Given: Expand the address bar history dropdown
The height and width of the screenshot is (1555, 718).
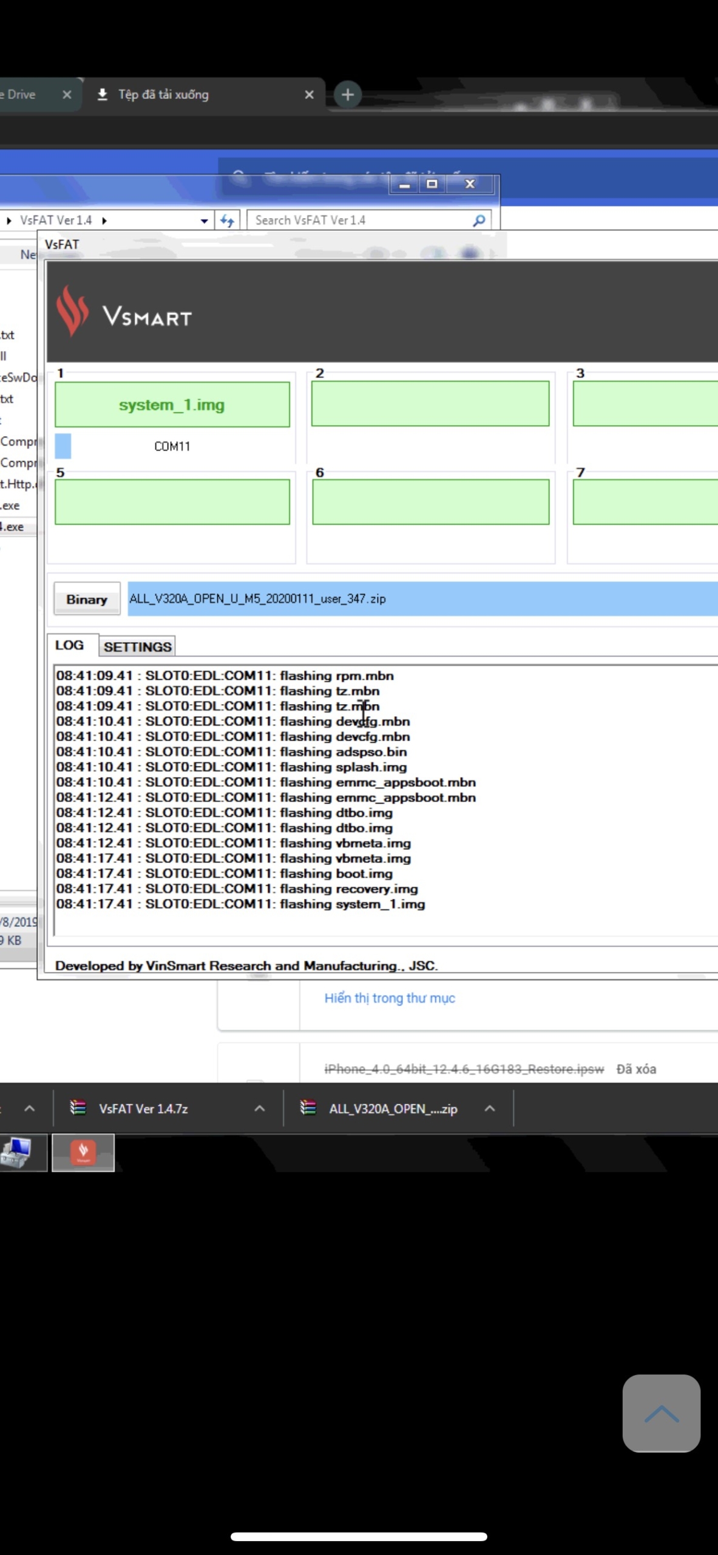Looking at the screenshot, I should click(x=204, y=221).
